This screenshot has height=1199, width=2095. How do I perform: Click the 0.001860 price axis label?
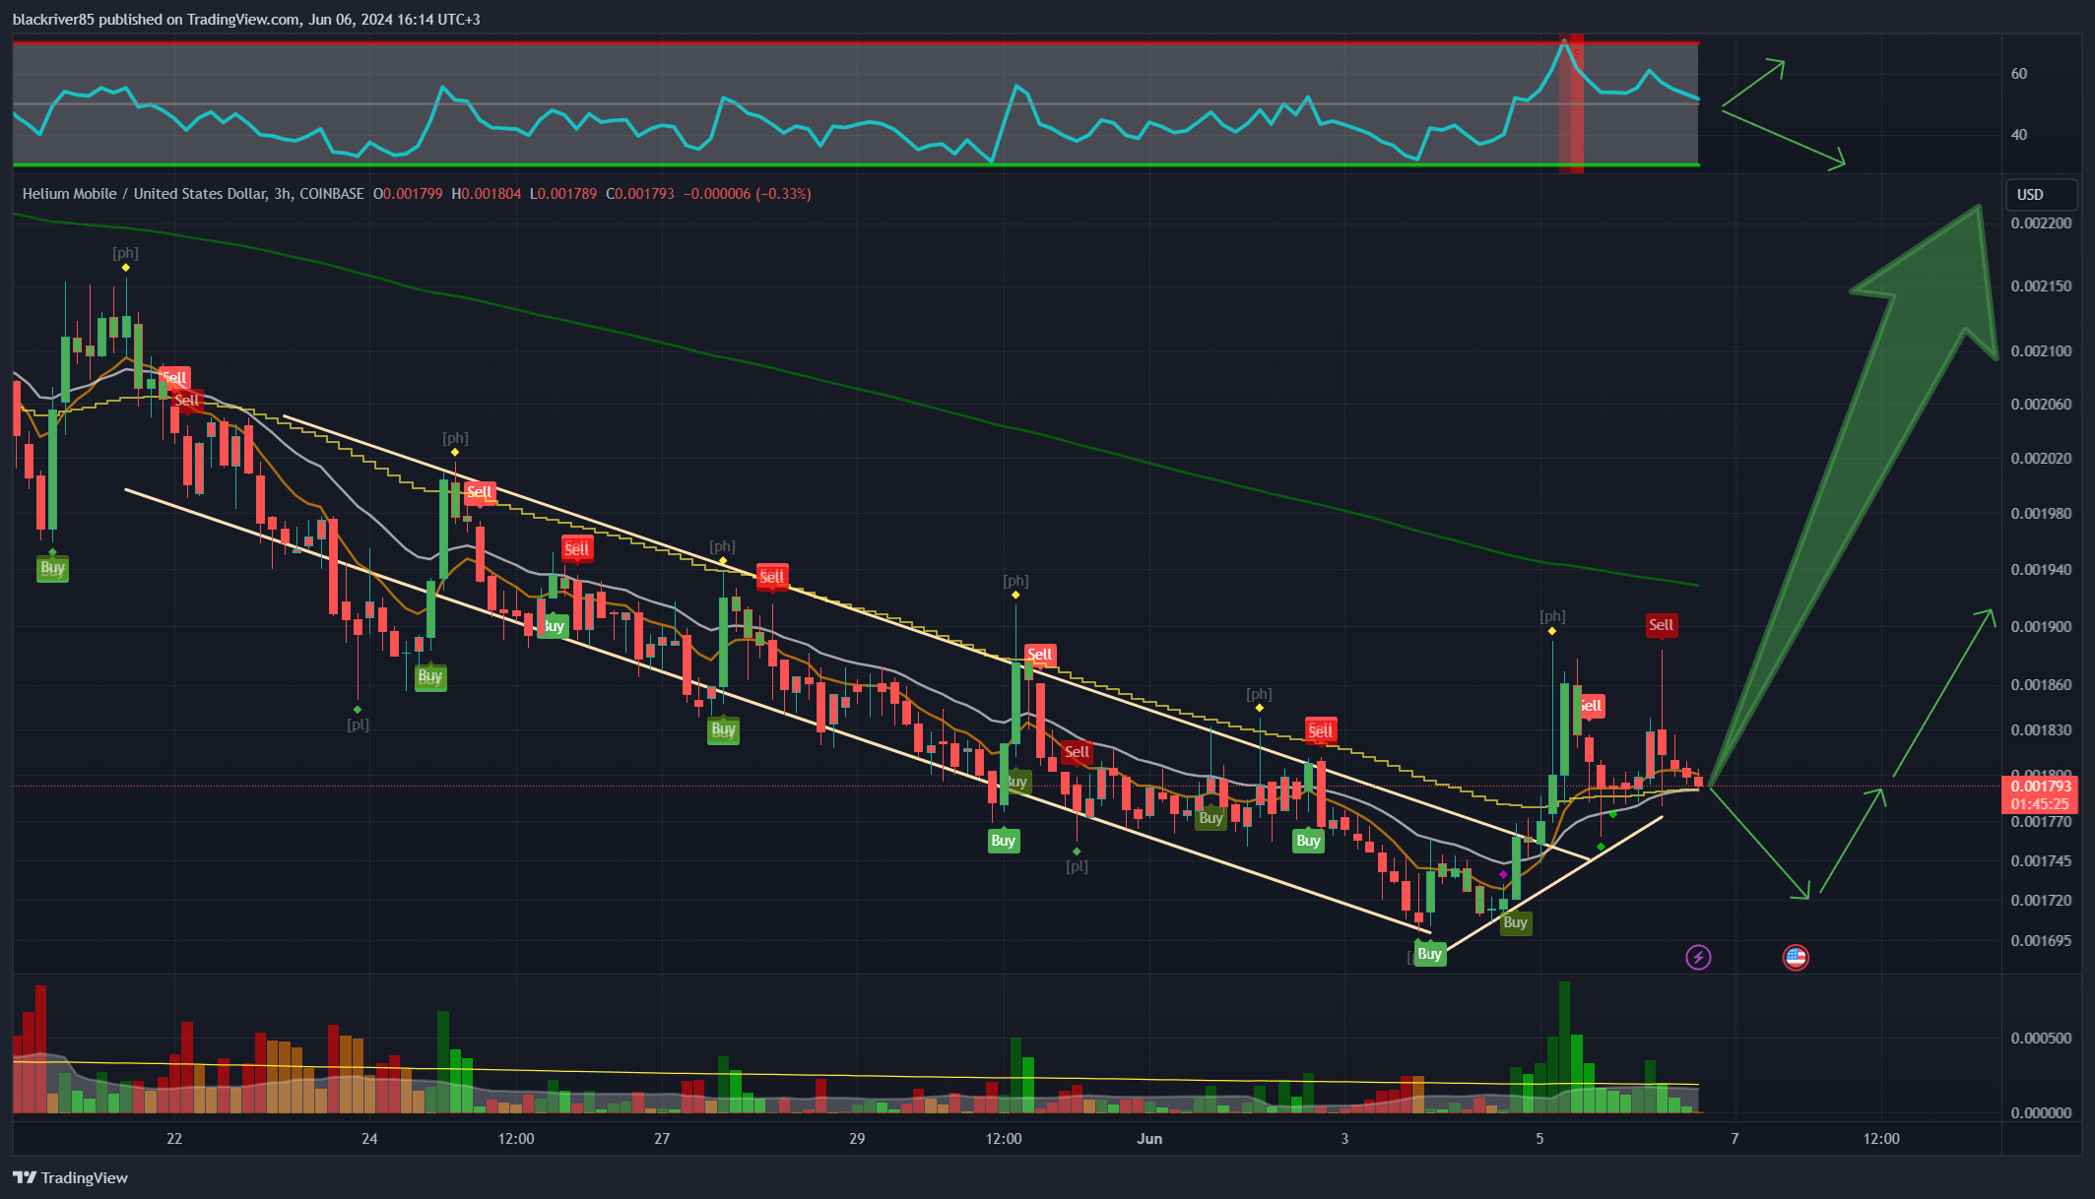click(x=2041, y=685)
